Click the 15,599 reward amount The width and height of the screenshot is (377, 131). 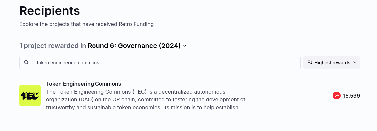pyautogui.click(x=351, y=96)
